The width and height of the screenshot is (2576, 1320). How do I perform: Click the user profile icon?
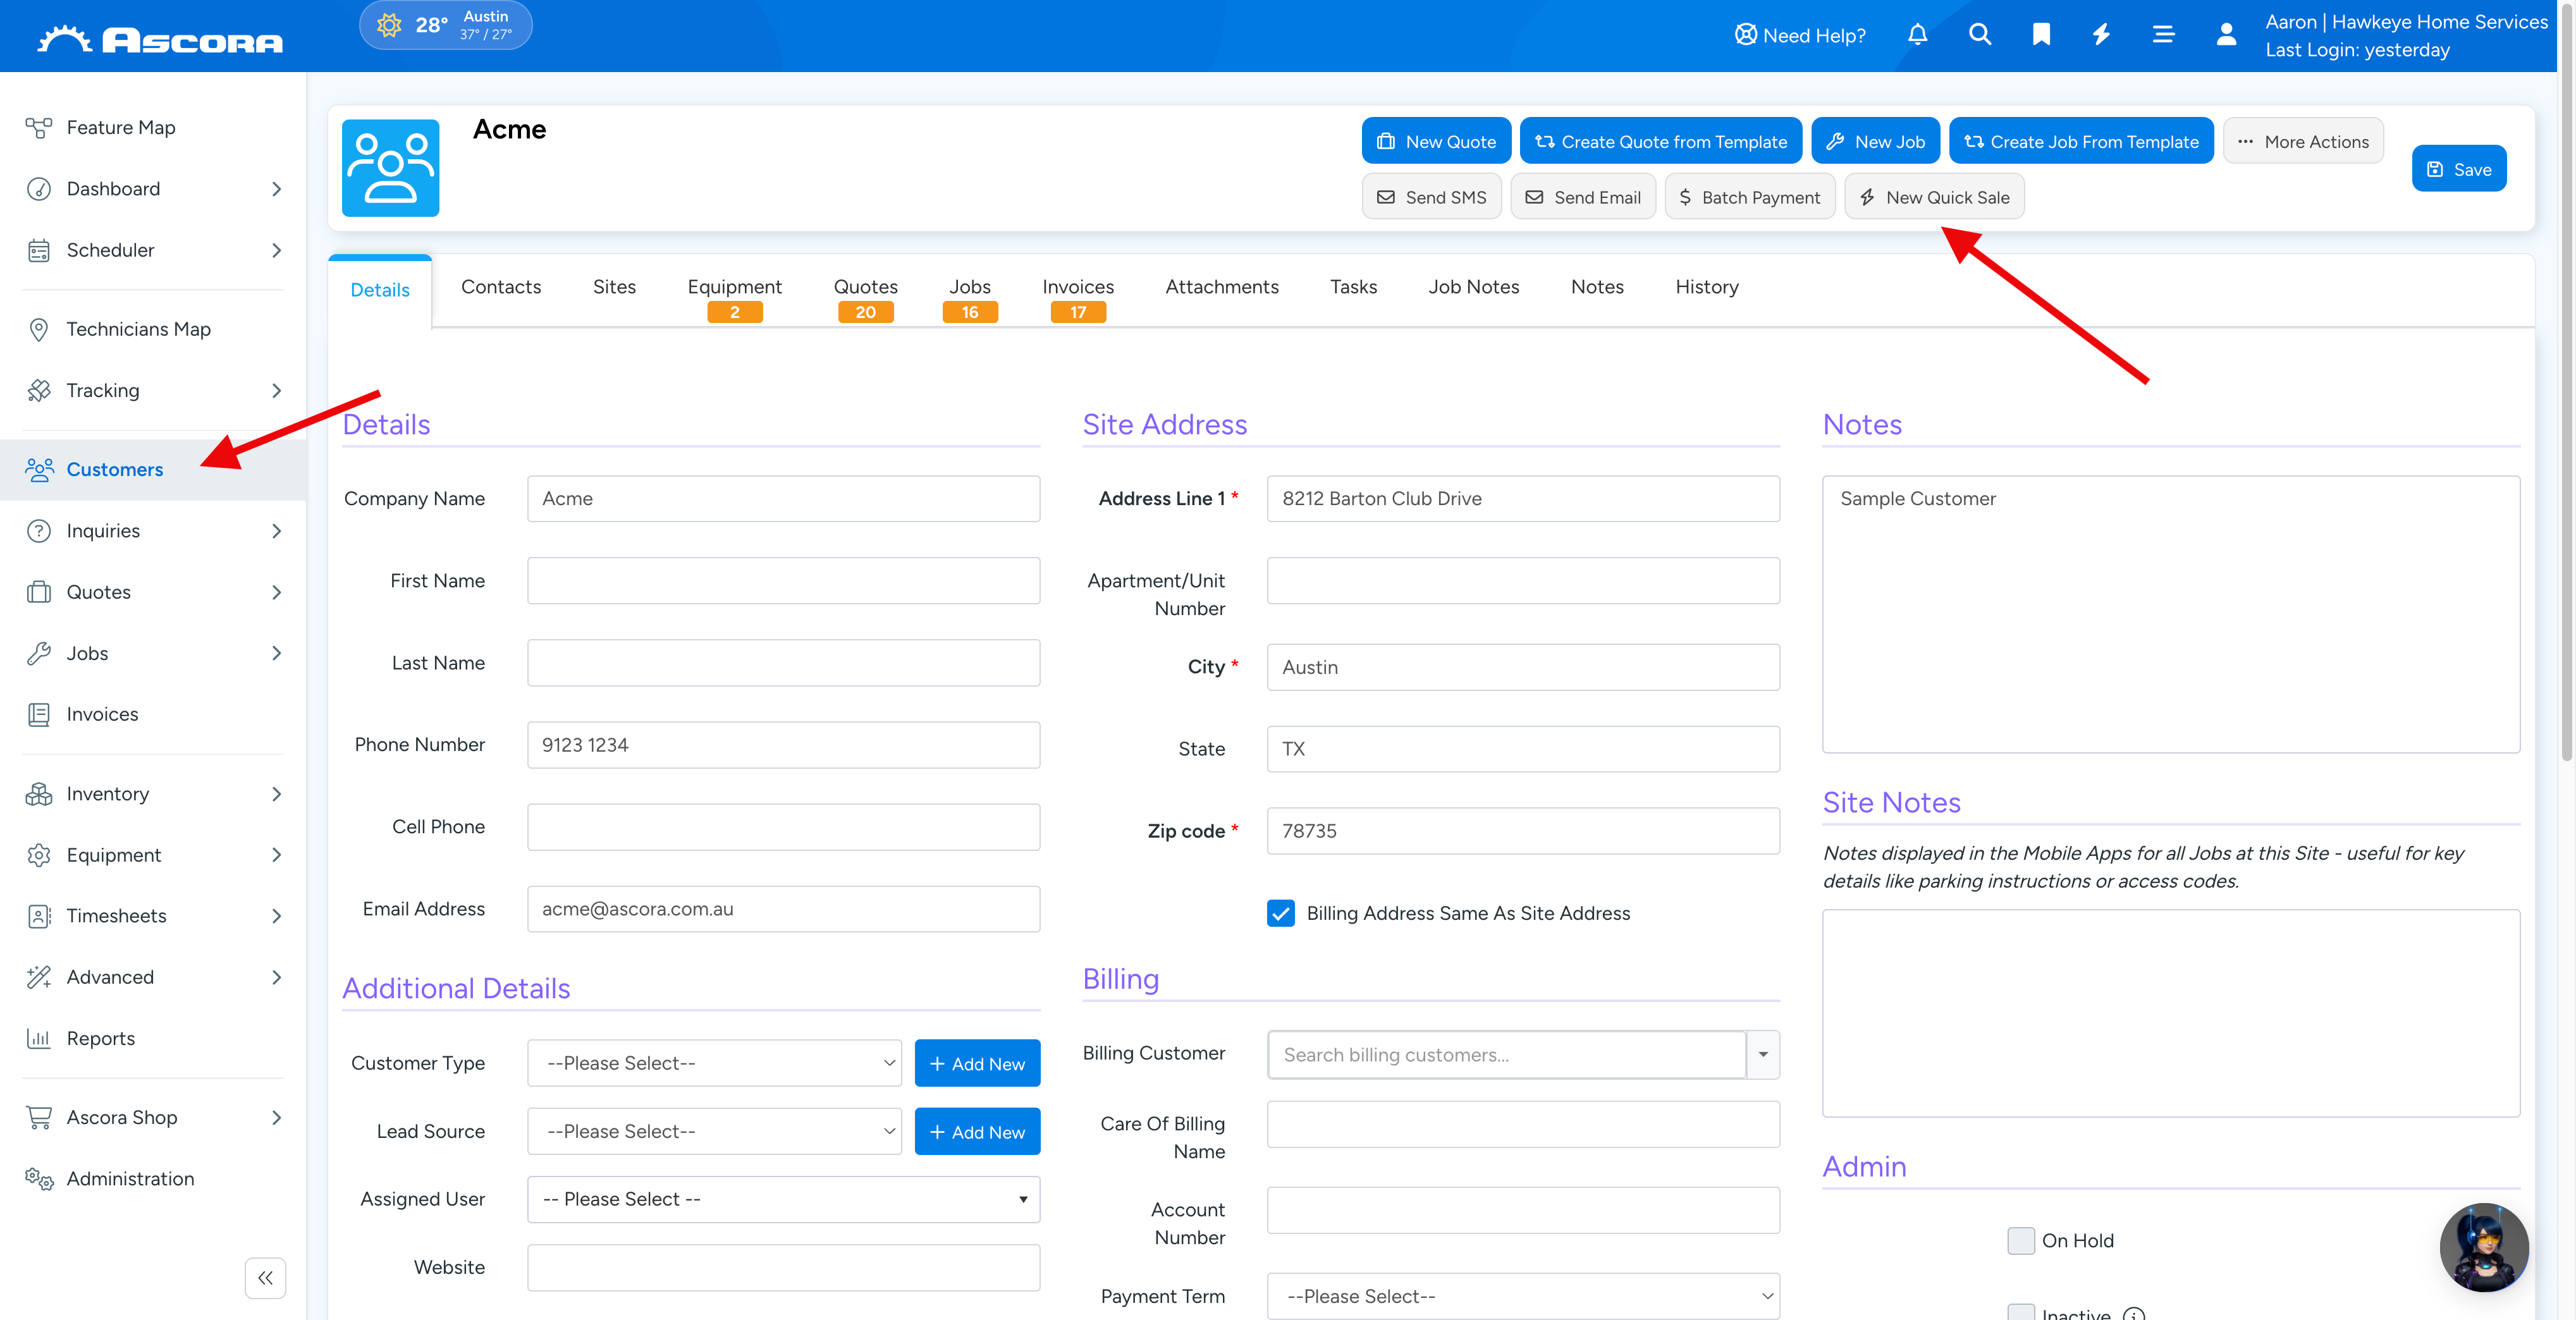click(x=2226, y=35)
